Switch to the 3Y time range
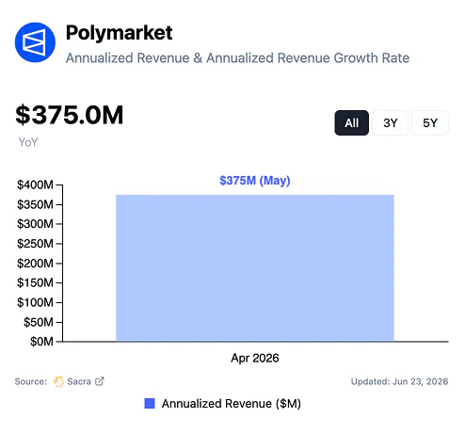The width and height of the screenshot is (465, 434). coord(391,122)
